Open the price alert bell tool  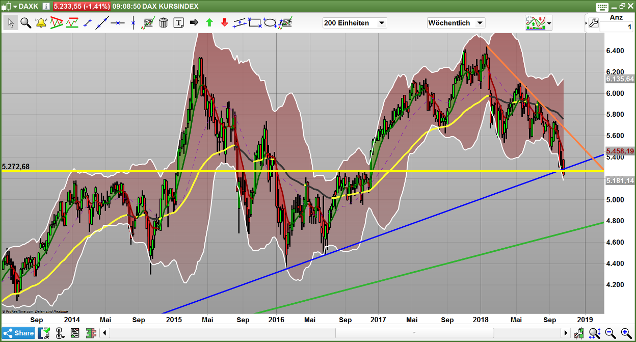(41, 22)
